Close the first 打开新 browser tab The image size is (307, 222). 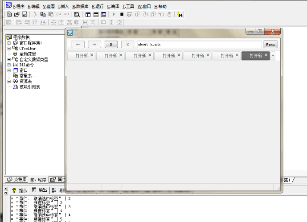click(92, 55)
